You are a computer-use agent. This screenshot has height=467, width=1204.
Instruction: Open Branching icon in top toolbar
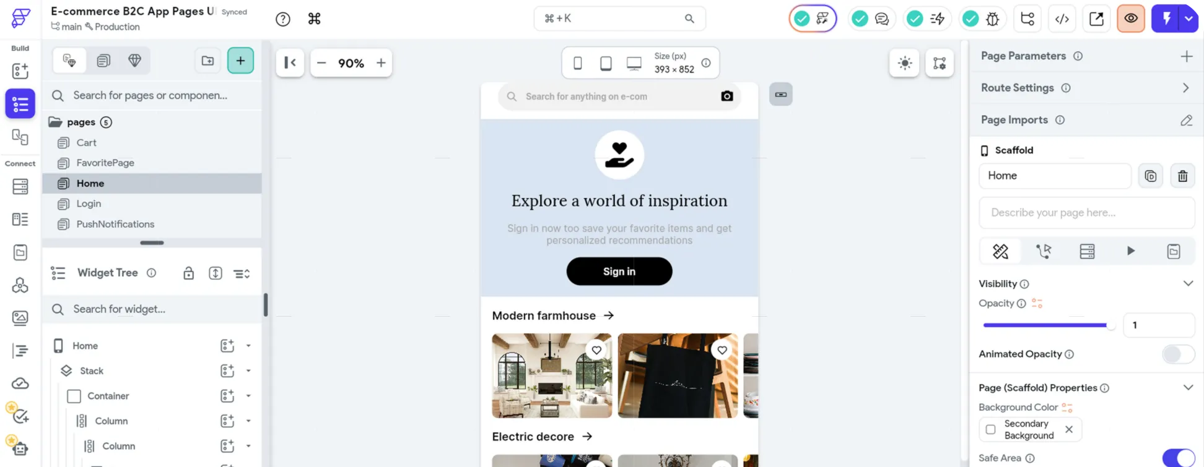(x=1027, y=19)
